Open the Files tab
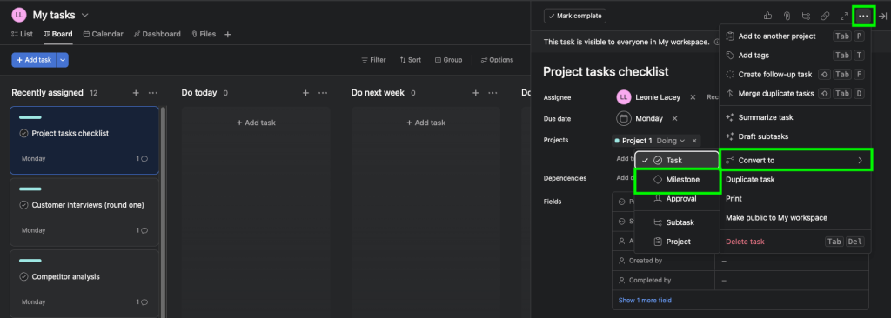 tap(204, 34)
